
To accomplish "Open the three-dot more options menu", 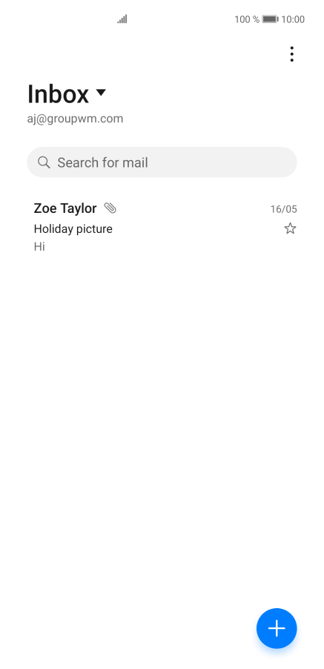I will coord(291,54).
